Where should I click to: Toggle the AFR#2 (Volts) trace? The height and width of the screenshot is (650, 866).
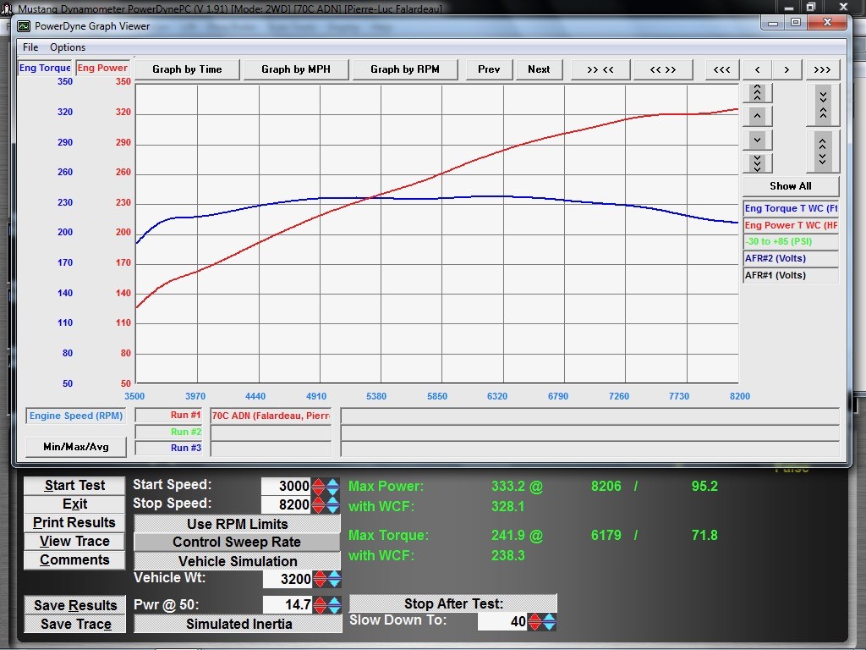pyautogui.click(x=791, y=259)
